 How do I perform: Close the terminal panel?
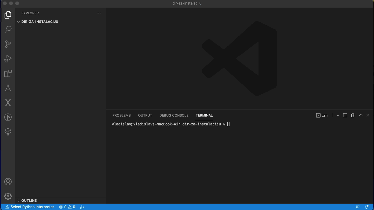368,115
